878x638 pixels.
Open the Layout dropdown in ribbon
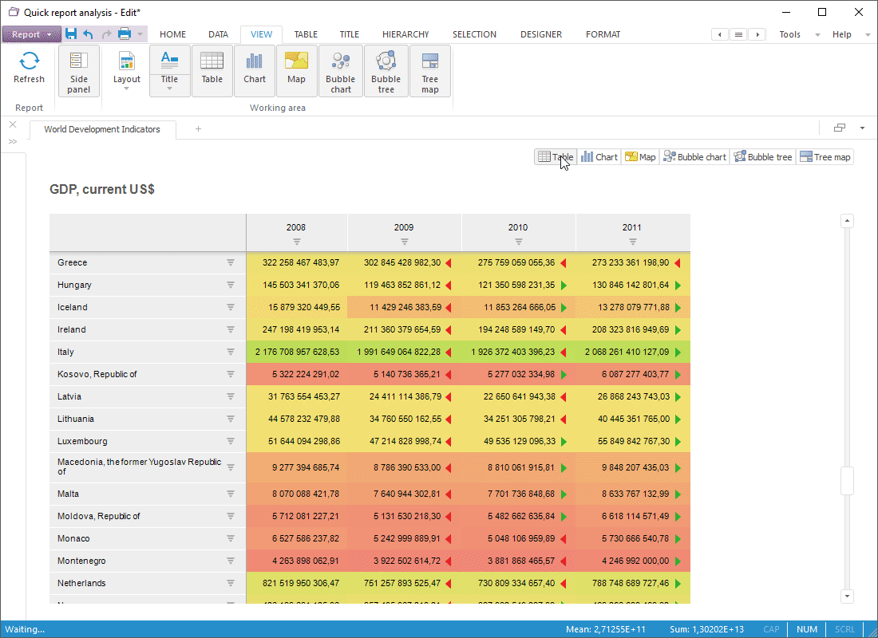point(127,71)
